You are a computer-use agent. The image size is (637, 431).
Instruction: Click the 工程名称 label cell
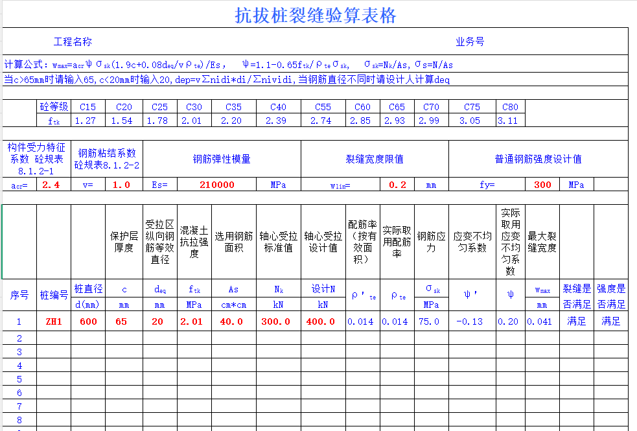(x=73, y=41)
